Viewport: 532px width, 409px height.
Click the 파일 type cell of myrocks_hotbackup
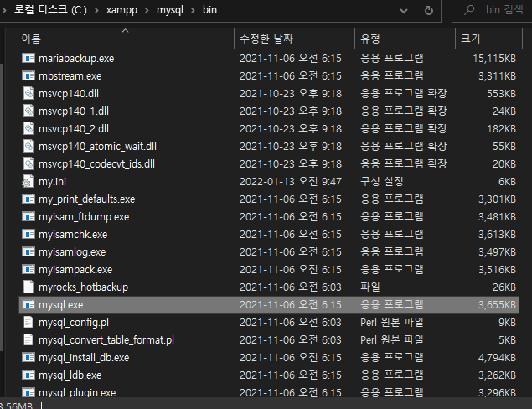pos(369,287)
